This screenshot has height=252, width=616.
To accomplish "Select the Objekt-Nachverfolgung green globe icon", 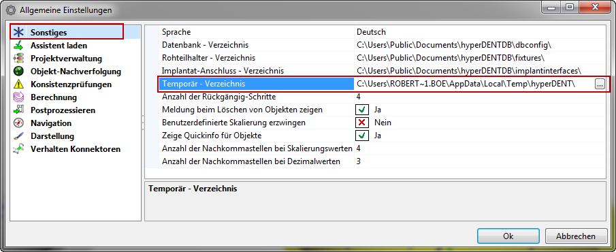I will pos(18,72).
